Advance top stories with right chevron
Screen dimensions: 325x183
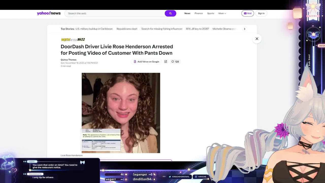pyautogui.click(x=245, y=29)
